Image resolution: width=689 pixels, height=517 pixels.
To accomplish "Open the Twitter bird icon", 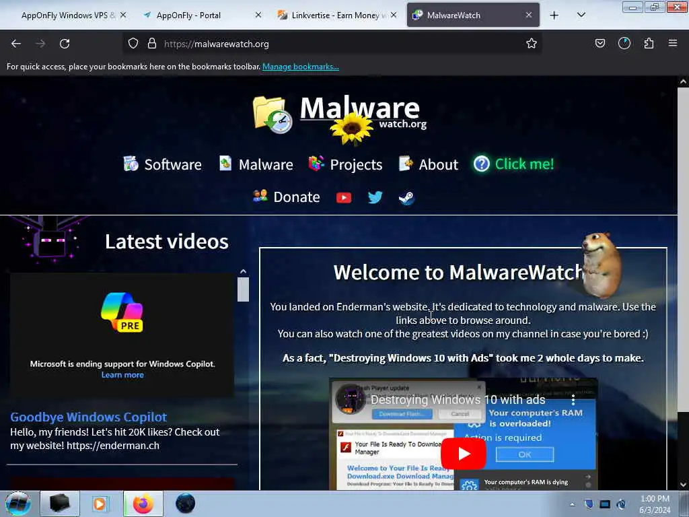I will click(x=375, y=197).
